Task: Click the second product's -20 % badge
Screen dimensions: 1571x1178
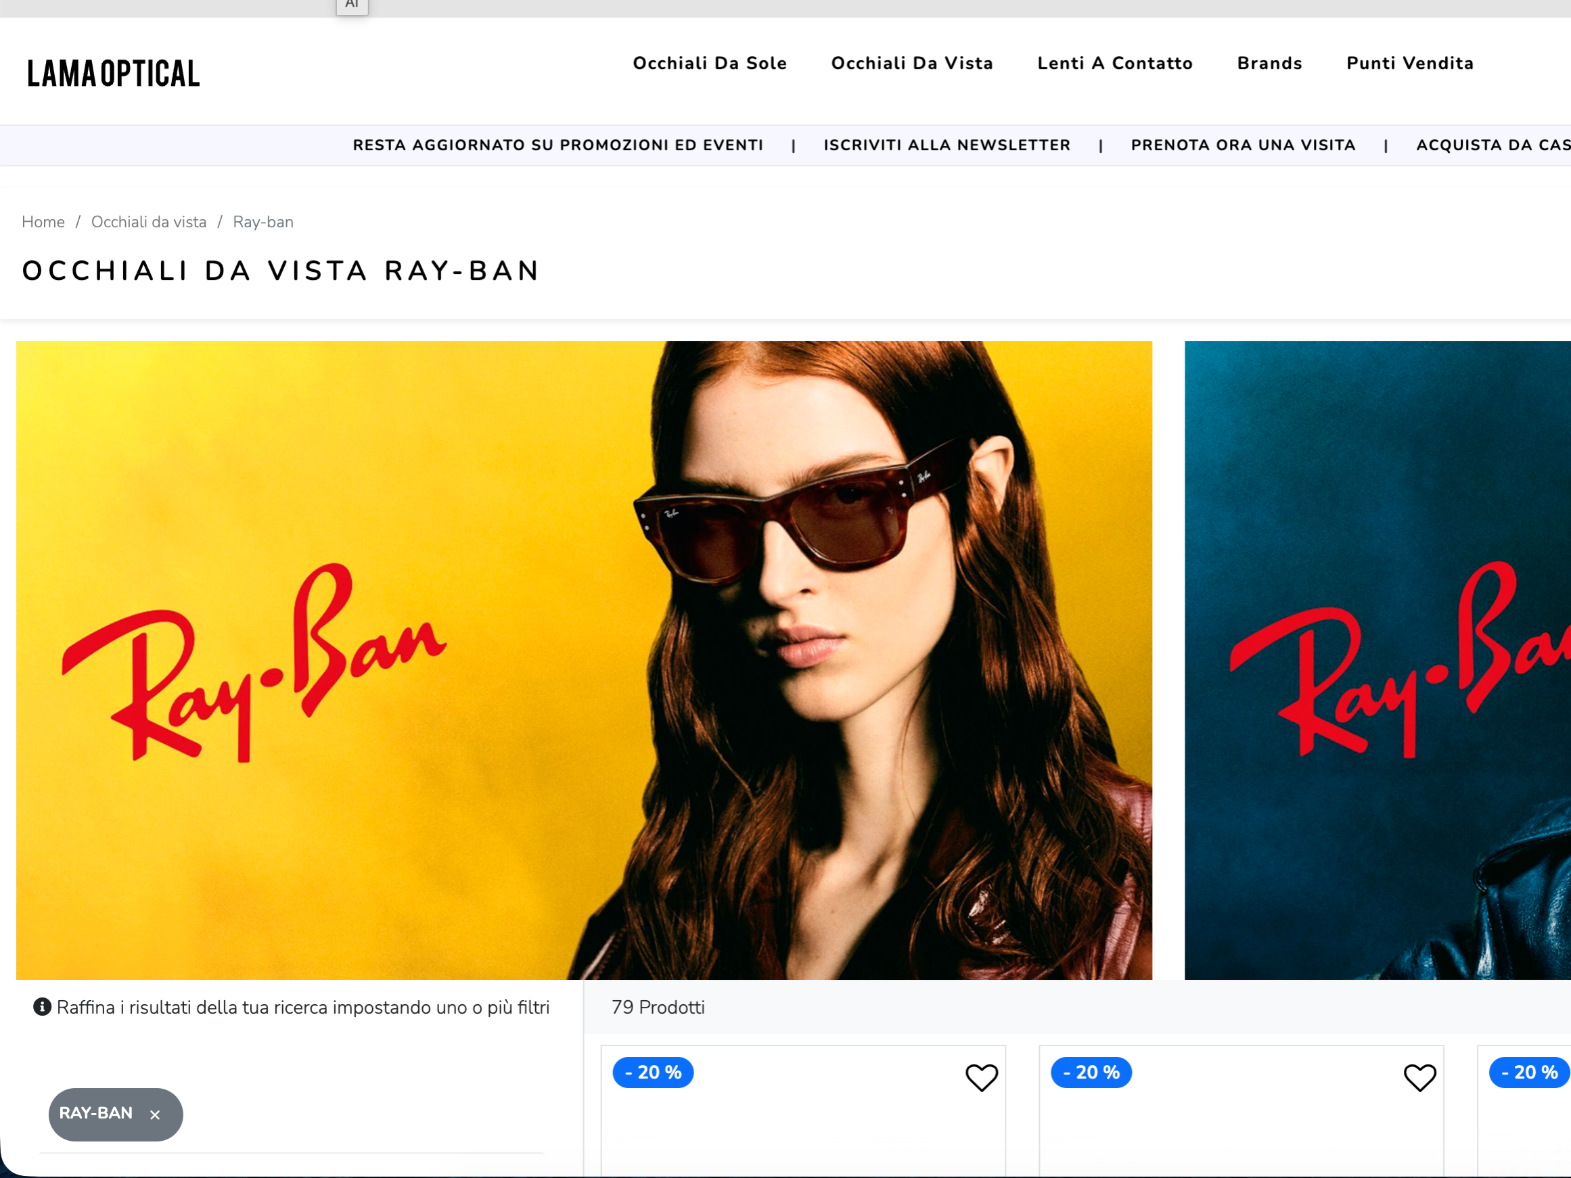Action: [x=1091, y=1073]
